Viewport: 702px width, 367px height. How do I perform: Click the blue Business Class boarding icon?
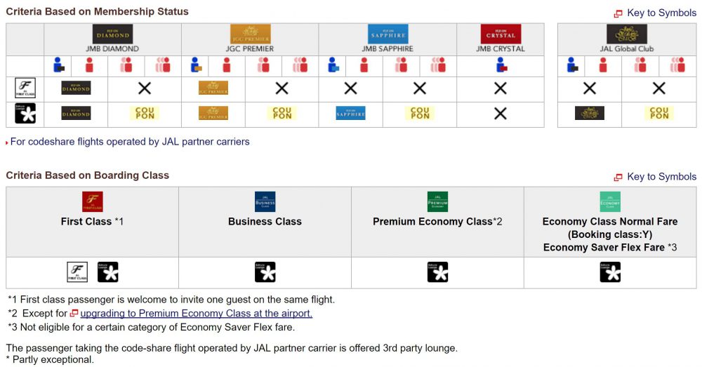point(265,202)
